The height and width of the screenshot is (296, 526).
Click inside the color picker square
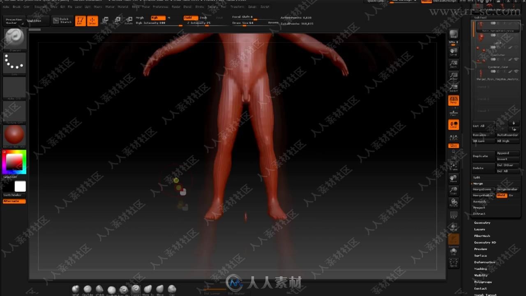[x=14, y=162]
